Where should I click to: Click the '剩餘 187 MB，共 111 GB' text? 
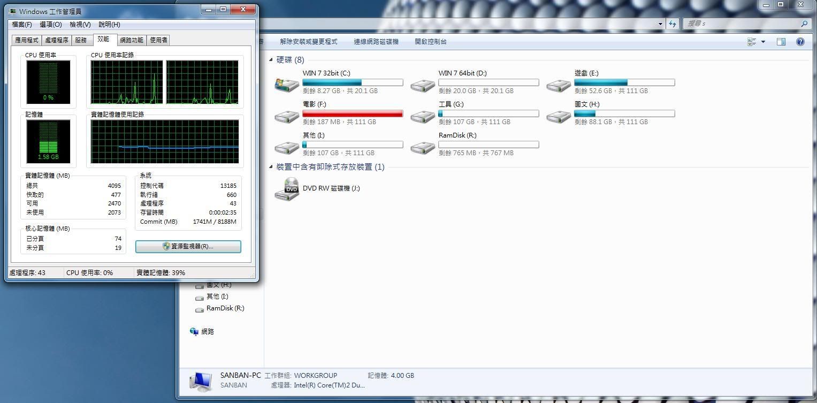click(339, 122)
